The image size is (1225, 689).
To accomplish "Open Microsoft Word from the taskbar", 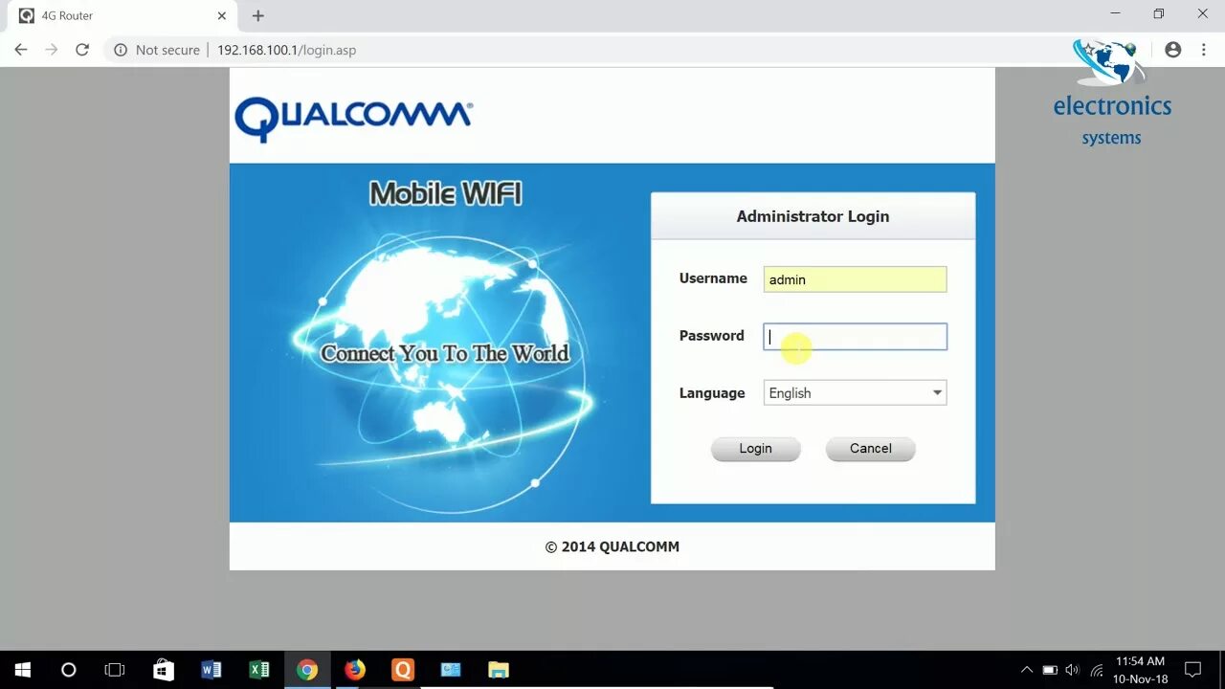I will click(212, 670).
